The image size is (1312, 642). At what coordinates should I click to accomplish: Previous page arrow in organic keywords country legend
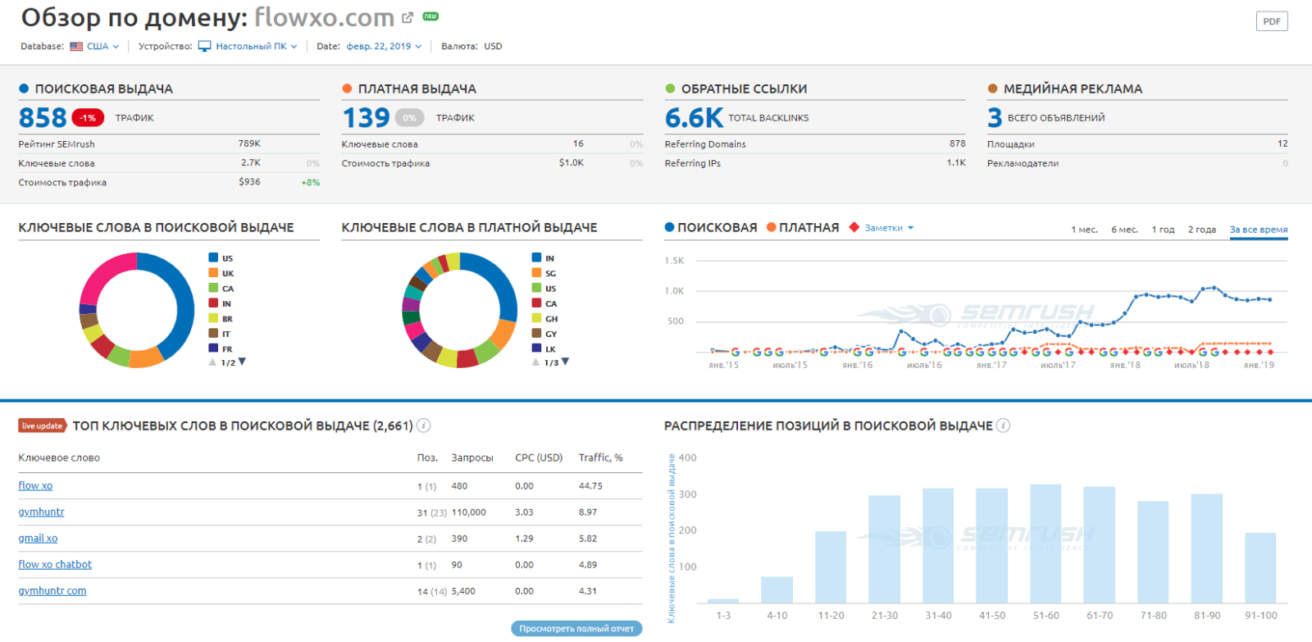click(212, 362)
